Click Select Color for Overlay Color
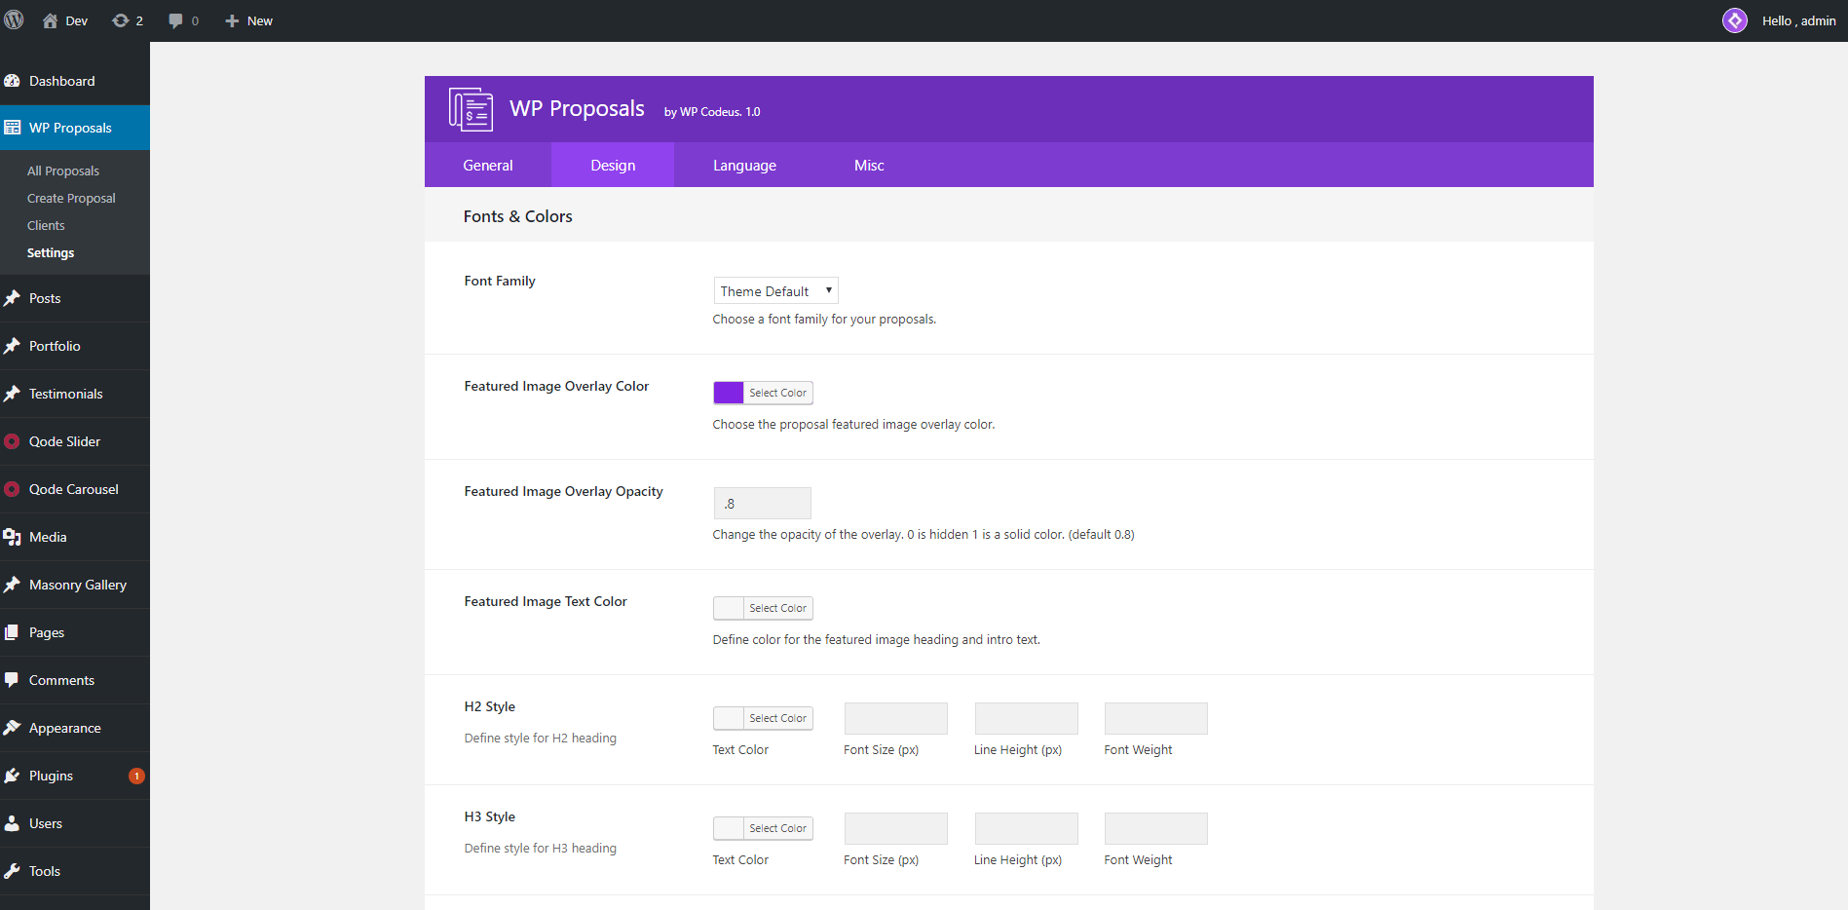The height and width of the screenshot is (910, 1848). click(778, 393)
